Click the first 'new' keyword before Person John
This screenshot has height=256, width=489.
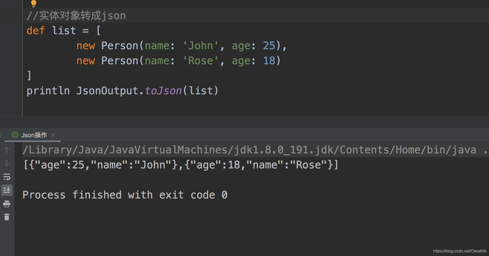click(x=86, y=46)
